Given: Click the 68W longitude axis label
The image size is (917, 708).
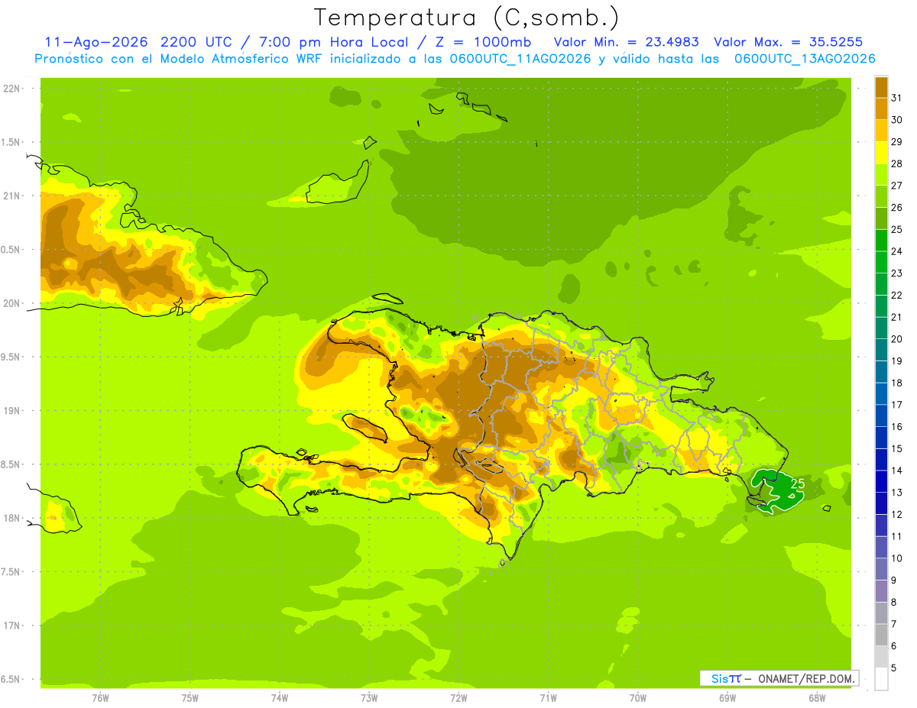Looking at the screenshot, I should (x=817, y=698).
